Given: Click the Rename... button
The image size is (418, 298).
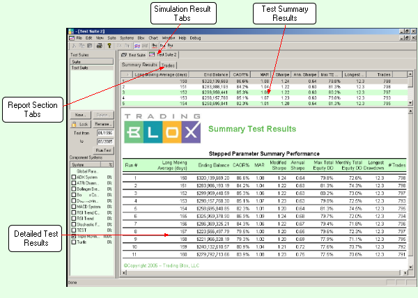Looking at the screenshot, I should tap(103, 124).
